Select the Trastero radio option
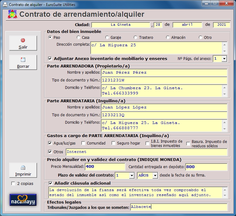Viewport: 236px width, 216px height. 135,38
